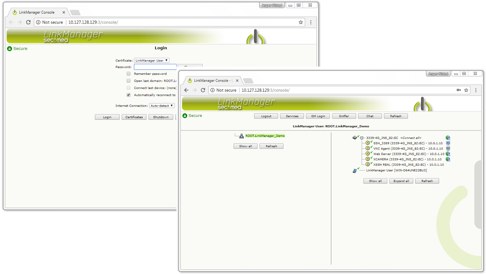This screenshot has height=274, width=486.
Task: Open the Certificates button
Action: (x=134, y=117)
